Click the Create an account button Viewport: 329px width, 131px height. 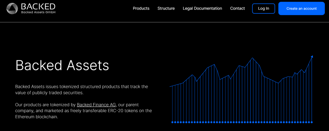(x=301, y=9)
